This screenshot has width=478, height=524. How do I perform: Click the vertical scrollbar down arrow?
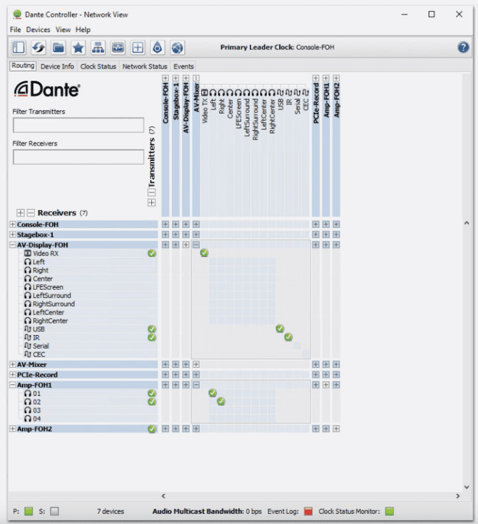[x=467, y=487]
